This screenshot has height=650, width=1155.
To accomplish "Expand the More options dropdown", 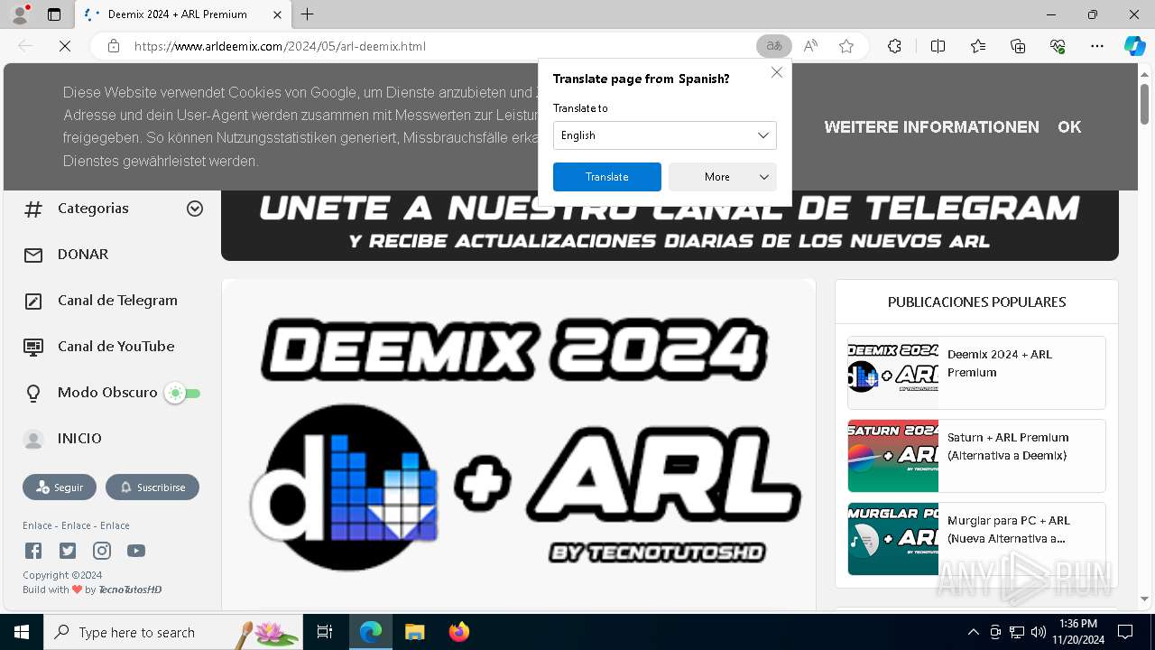I will tap(722, 177).
